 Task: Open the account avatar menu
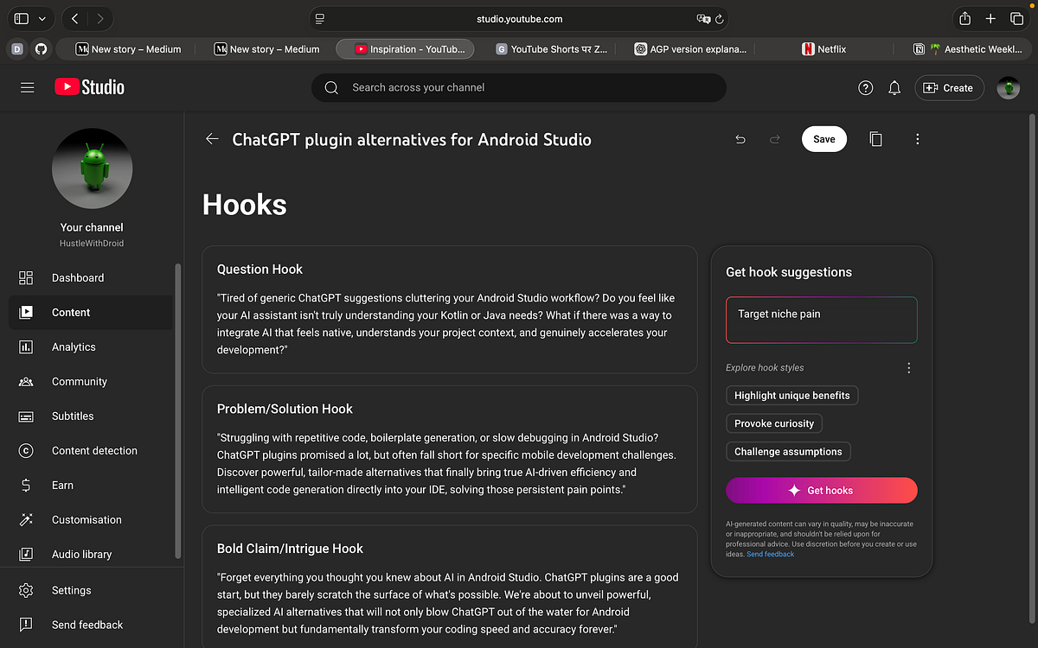(1008, 88)
